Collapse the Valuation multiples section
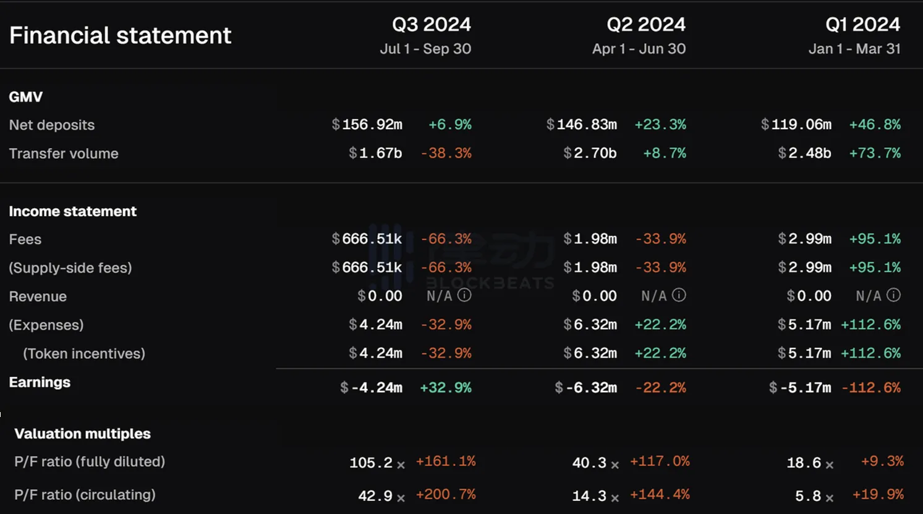Viewport: 923px width, 514px height. point(82,434)
